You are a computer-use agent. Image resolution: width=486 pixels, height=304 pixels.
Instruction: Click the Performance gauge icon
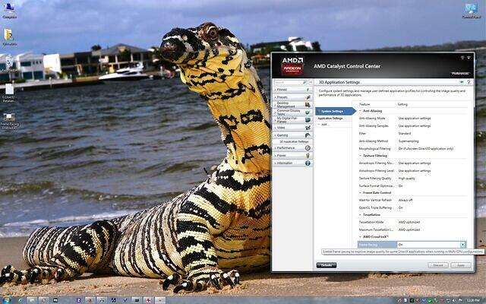(x=308, y=147)
